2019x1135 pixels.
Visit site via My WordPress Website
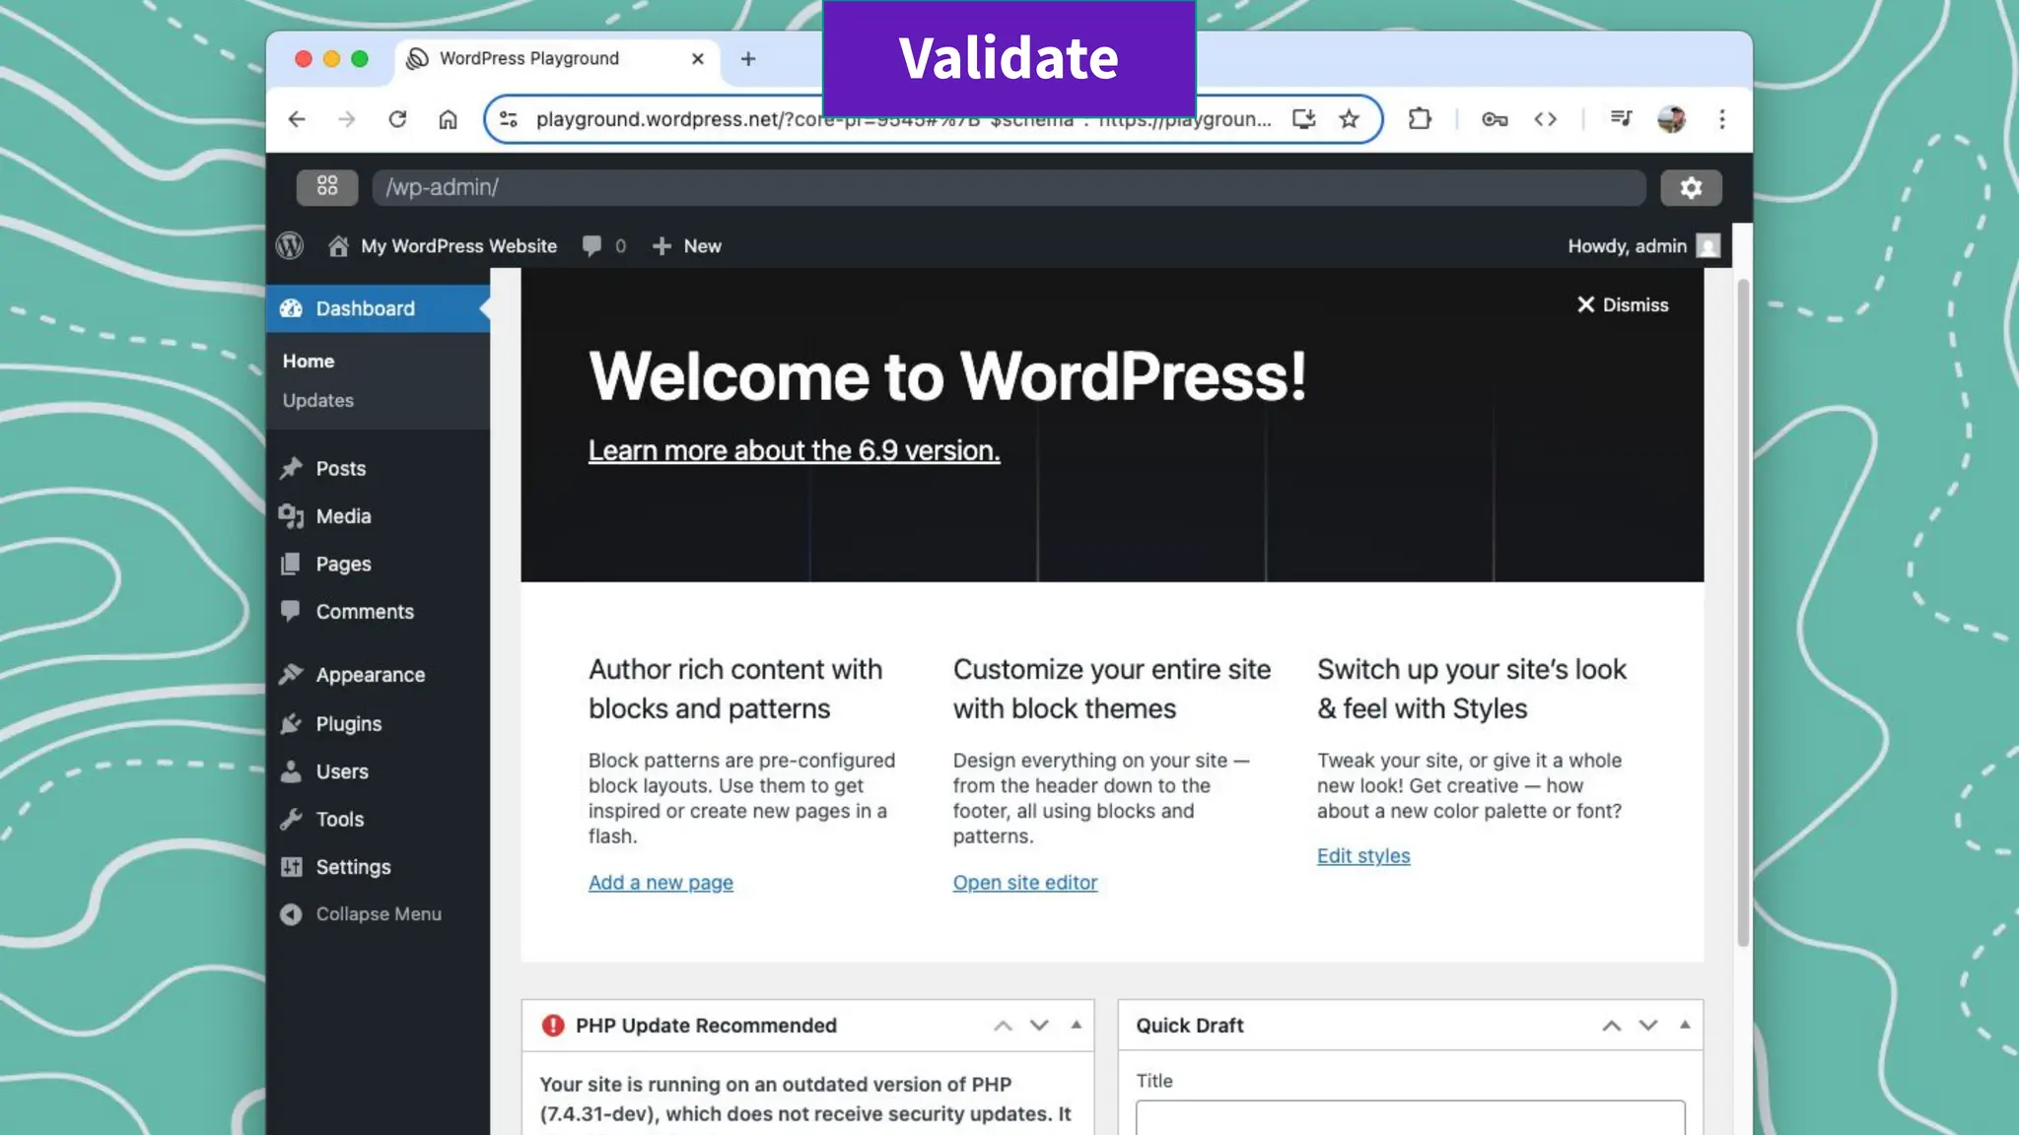(443, 245)
